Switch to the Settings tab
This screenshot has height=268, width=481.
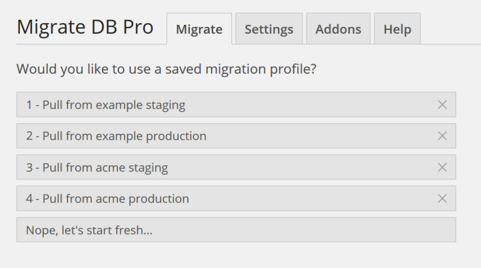[x=269, y=29]
